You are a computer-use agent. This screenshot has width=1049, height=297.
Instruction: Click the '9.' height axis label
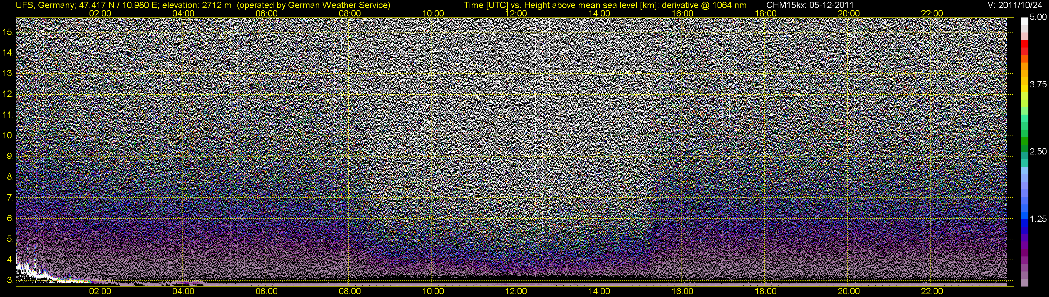click(x=10, y=156)
